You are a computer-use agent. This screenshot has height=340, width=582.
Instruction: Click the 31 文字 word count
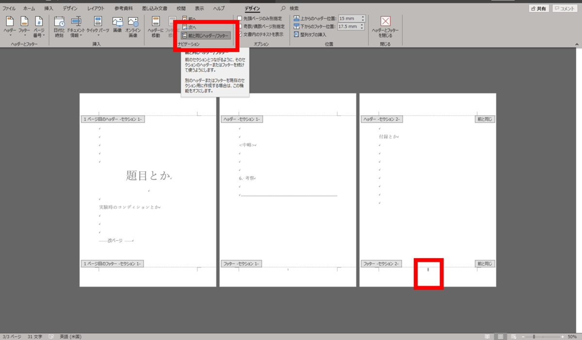tap(34, 337)
